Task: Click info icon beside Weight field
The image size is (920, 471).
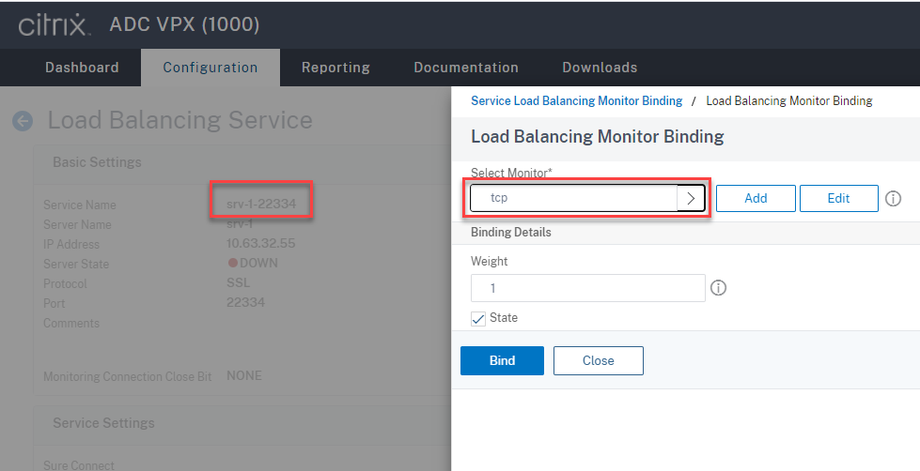Action: tap(719, 288)
